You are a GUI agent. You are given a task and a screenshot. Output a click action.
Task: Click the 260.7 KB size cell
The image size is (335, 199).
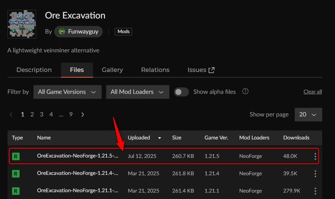183,156
